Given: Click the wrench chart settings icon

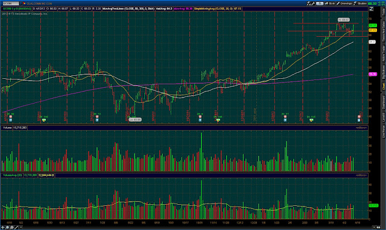Looking at the screenshot, I should [313, 4].
